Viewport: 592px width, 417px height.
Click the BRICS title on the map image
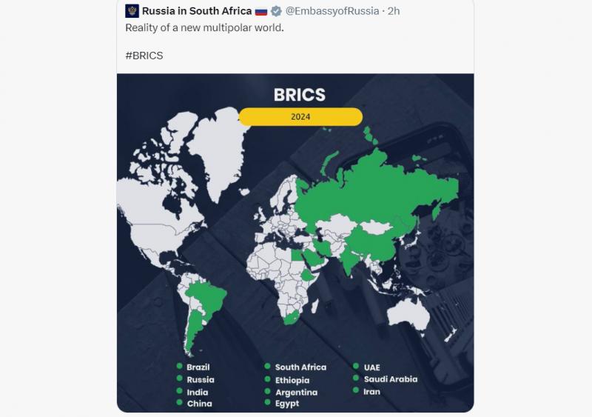[300, 95]
